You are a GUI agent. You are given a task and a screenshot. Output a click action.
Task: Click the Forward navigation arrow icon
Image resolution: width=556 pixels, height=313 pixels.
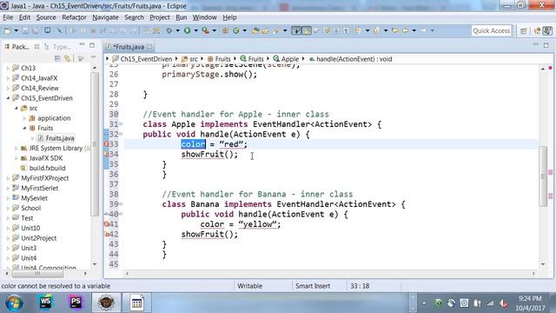coord(423,31)
